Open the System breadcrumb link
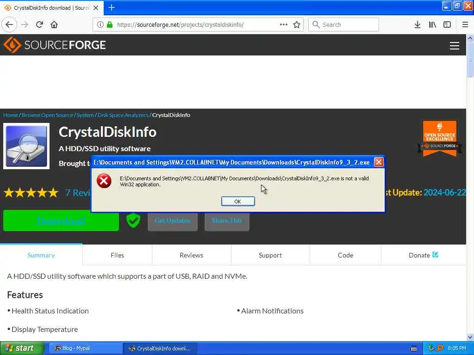The width and height of the screenshot is (474, 355). [85, 115]
